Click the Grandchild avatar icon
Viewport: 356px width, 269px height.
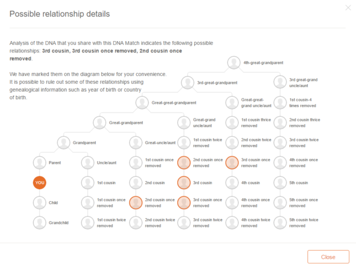tap(39, 223)
